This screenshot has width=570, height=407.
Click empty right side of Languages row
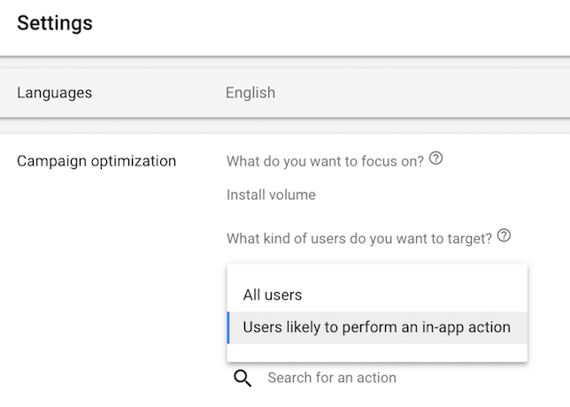(421, 93)
